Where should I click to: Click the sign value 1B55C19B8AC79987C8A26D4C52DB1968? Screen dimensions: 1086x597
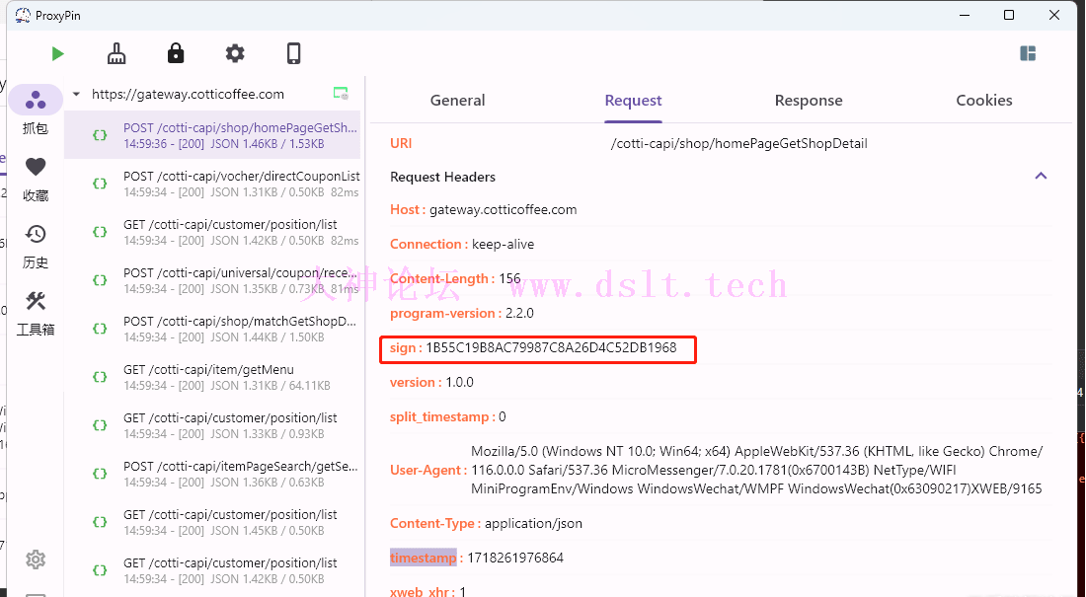[551, 347]
